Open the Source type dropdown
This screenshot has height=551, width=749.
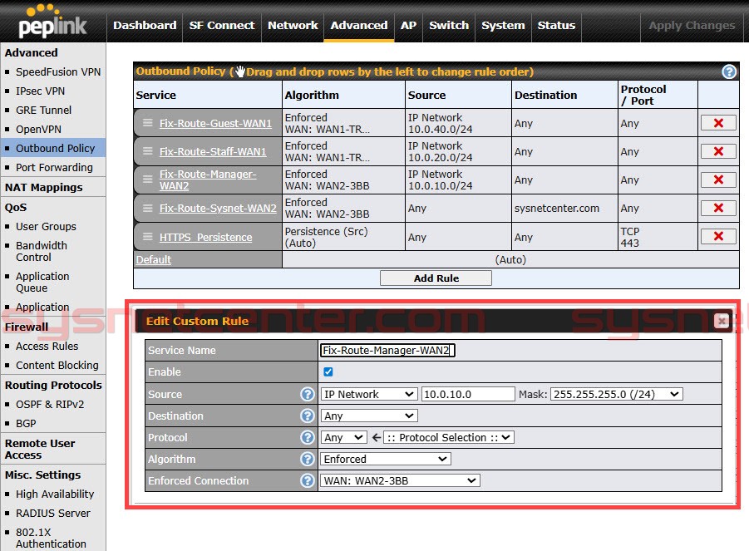coord(369,395)
